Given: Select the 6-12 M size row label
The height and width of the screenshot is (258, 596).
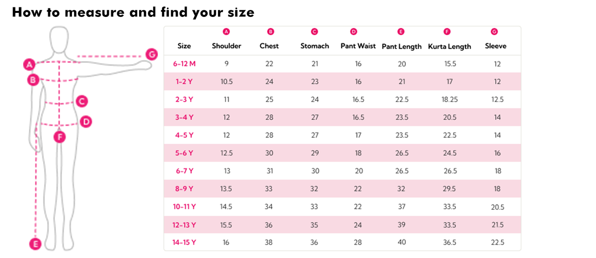Looking at the screenshot, I should pyautogui.click(x=184, y=64).
